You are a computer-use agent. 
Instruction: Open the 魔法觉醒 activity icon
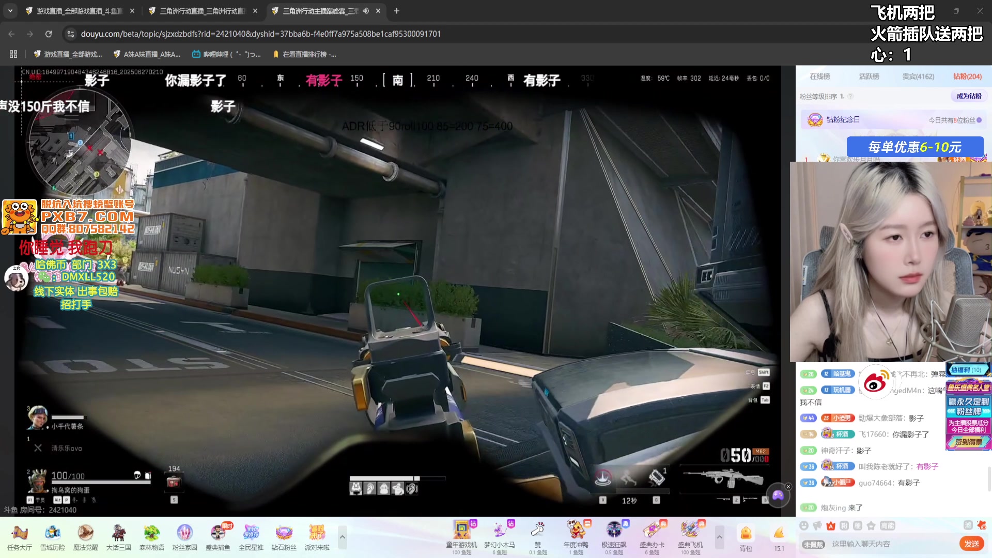pos(86,537)
